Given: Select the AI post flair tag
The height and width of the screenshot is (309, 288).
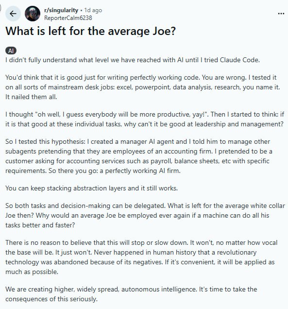Looking at the screenshot, I should click(11, 51).
